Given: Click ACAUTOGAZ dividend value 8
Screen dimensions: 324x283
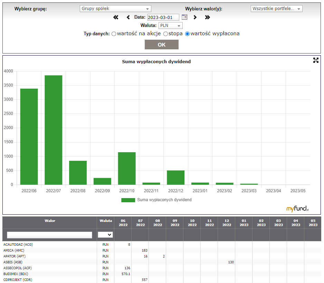Looking at the screenshot, I should point(129,245).
